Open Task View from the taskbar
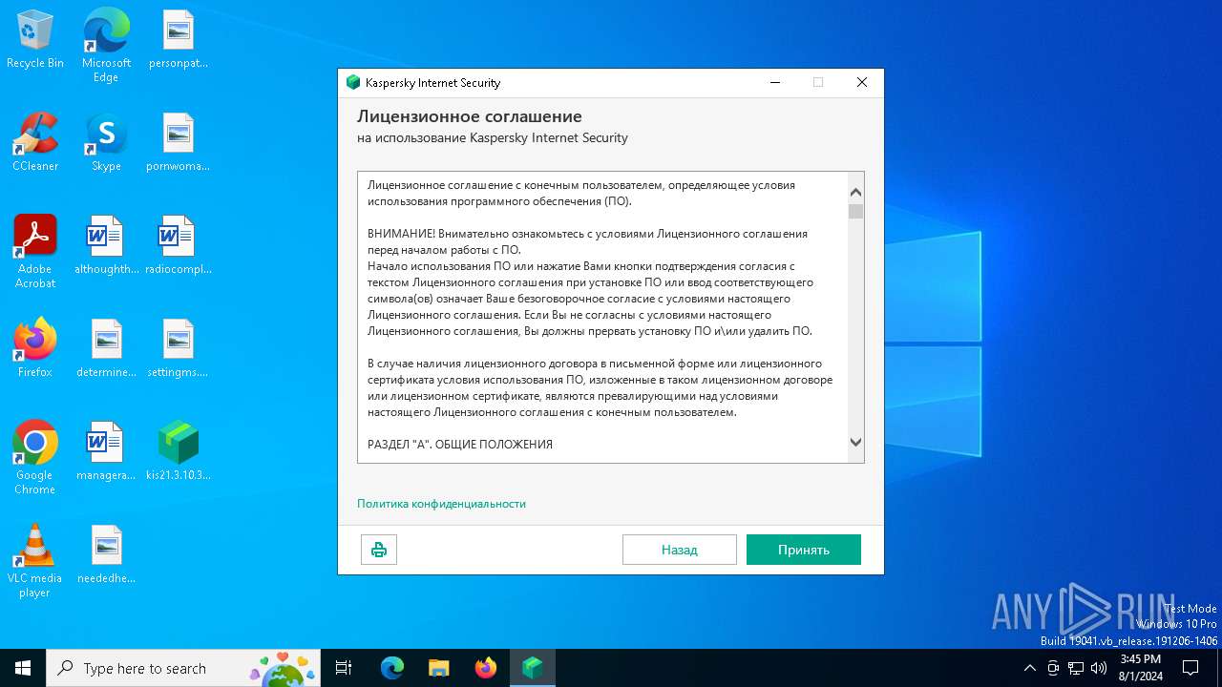1222x687 pixels. [344, 668]
